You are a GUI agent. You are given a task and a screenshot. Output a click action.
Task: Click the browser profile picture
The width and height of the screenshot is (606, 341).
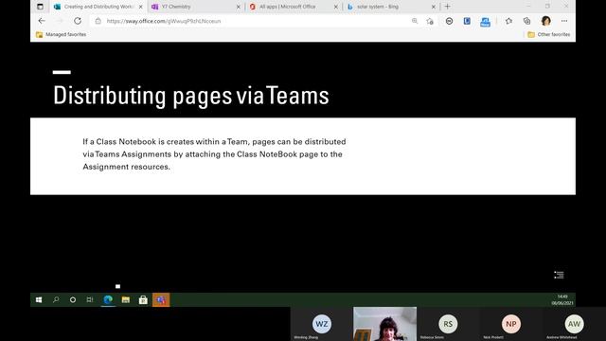[546, 21]
